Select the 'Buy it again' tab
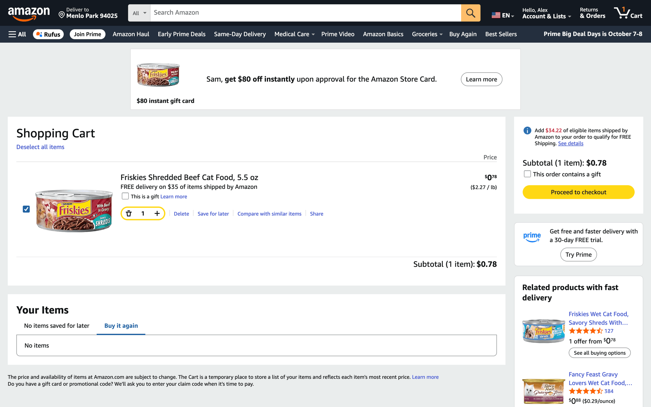This screenshot has width=651, height=407. (x=121, y=326)
